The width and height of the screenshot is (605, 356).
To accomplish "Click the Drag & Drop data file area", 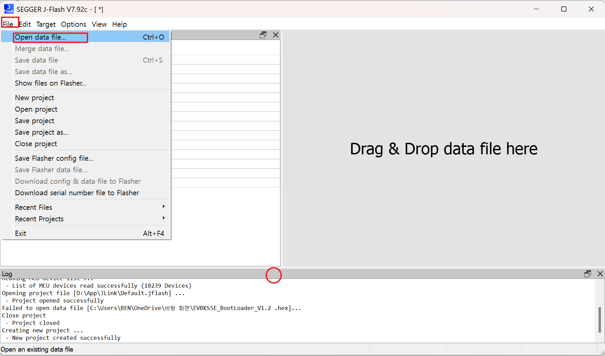I will [x=443, y=149].
